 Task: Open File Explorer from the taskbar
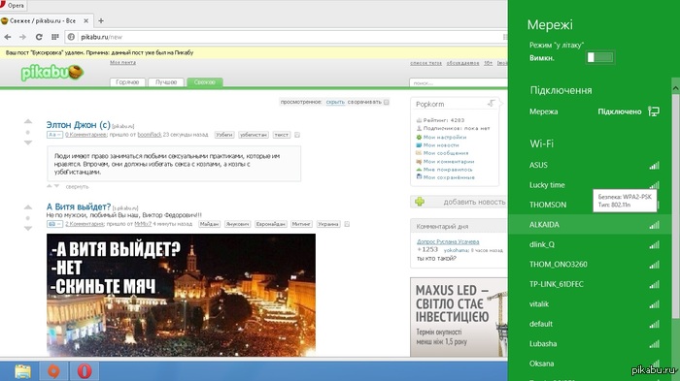(x=22, y=371)
